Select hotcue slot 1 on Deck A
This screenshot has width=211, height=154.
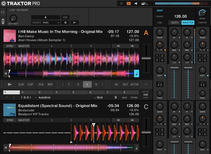coord(12,92)
